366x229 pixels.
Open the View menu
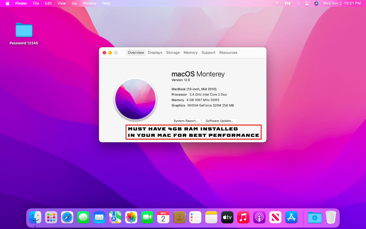click(x=62, y=3)
